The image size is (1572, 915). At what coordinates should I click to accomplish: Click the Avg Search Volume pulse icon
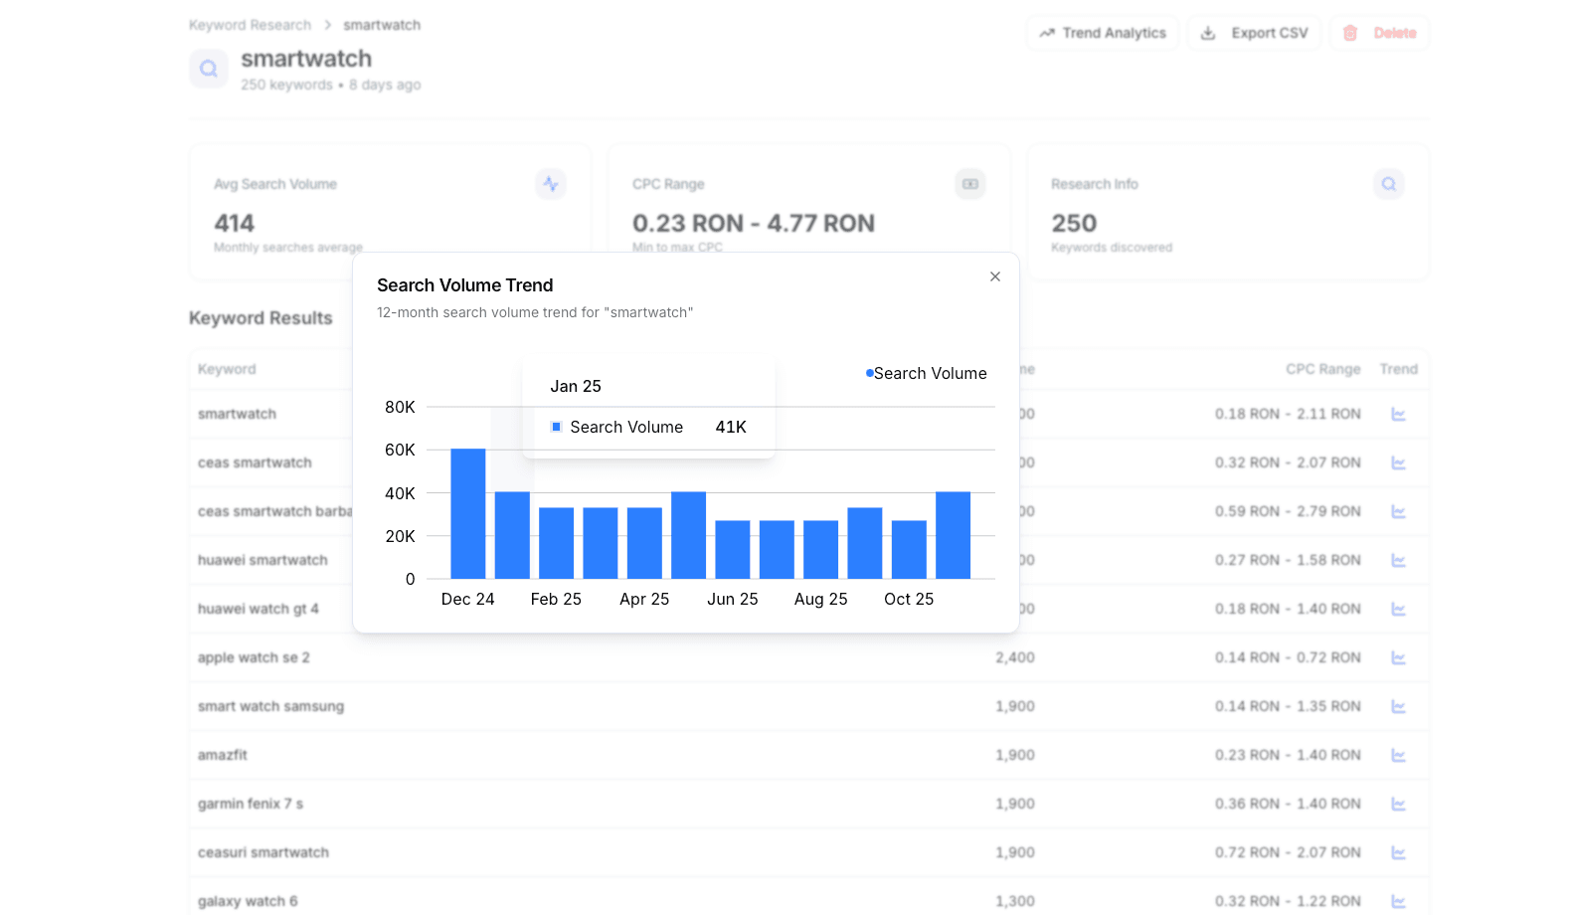tap(551, 184)
